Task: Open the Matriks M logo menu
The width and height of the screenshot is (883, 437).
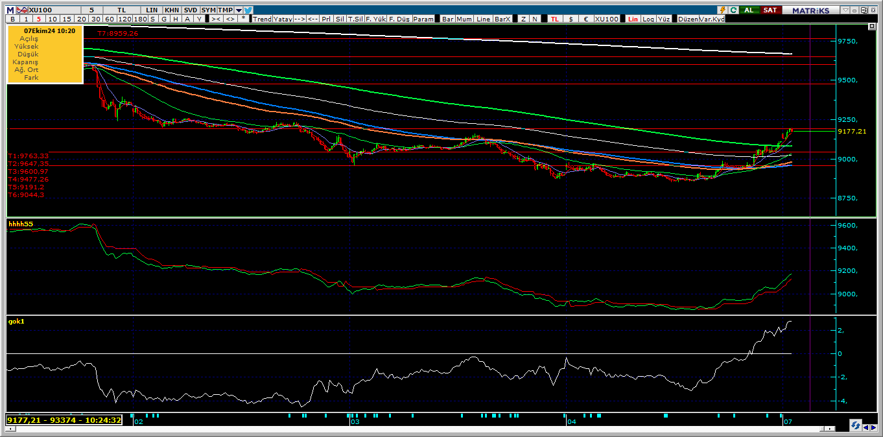Action: tap(10, 10)
